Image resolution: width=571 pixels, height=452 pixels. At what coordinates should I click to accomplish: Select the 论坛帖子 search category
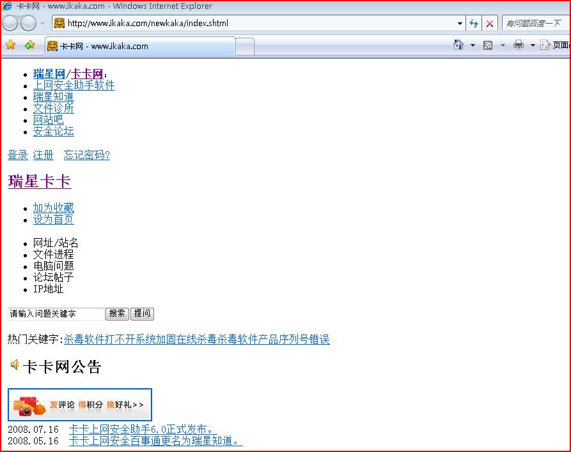pyautogui.click(x=54, y=277)
